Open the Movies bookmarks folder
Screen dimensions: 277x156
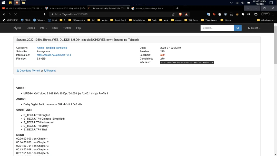point(102,20)
